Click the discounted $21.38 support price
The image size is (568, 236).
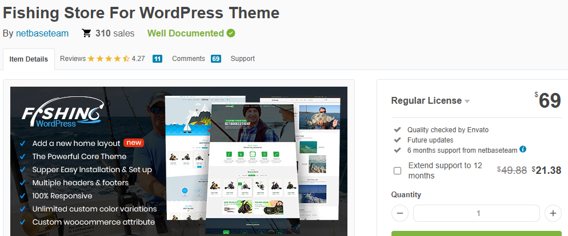tap(547, 170)
